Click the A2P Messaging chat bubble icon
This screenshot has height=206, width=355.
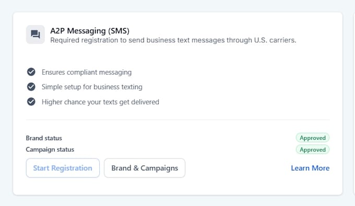point(35,34)
